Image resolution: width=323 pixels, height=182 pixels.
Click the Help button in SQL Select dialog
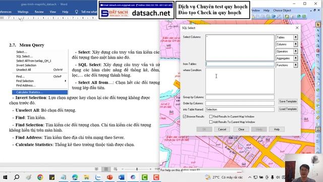[277, 129]
